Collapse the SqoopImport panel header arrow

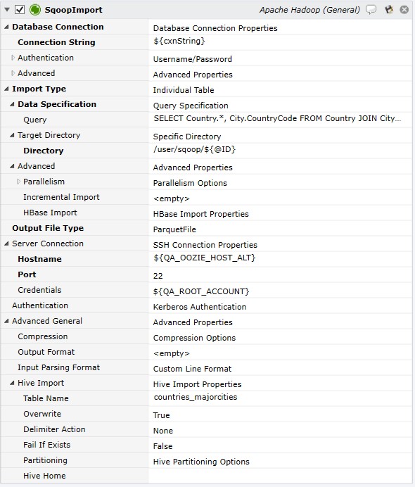[x=7, y=10]
